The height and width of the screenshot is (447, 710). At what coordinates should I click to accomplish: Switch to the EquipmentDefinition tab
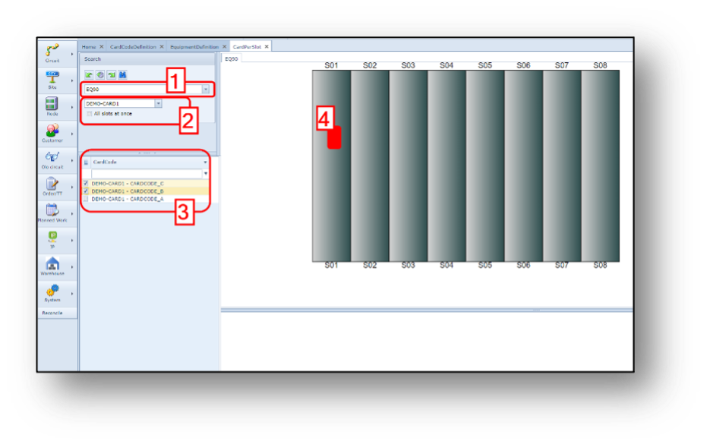coord(194,47)
